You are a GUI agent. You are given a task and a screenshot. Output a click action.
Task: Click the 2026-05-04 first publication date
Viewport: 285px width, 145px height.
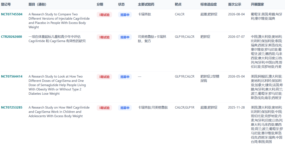[x=236, y=76]
